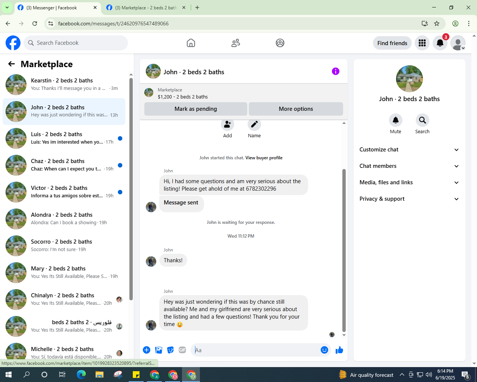The width and height of the screenshot is (477, 382).
Task: Click Find friends button
Action: click(392, 43)
